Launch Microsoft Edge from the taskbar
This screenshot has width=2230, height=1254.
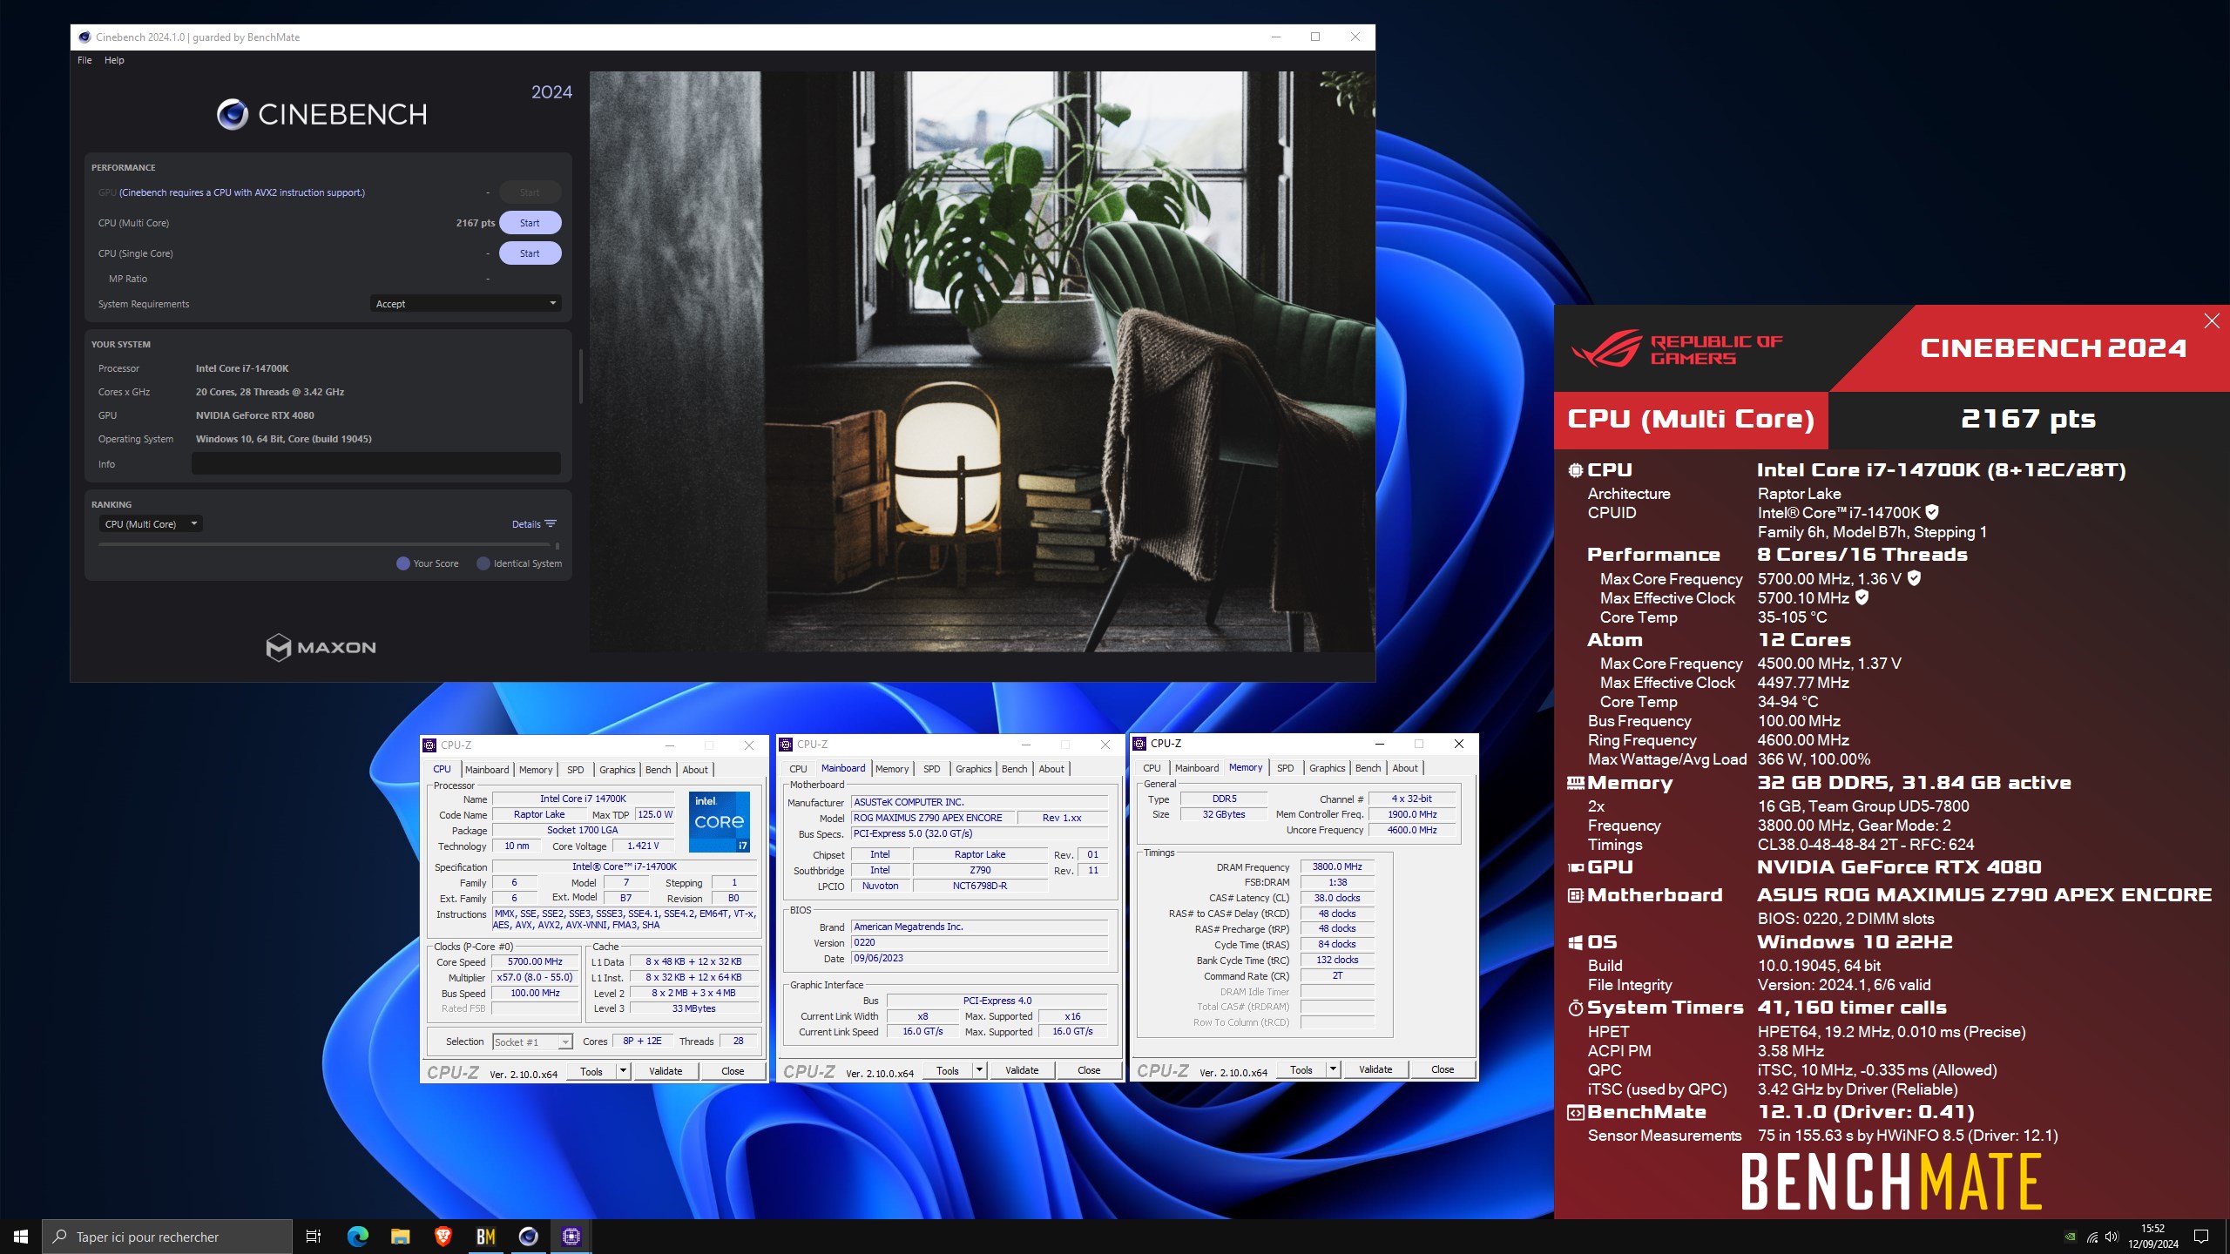[357, 1237]
